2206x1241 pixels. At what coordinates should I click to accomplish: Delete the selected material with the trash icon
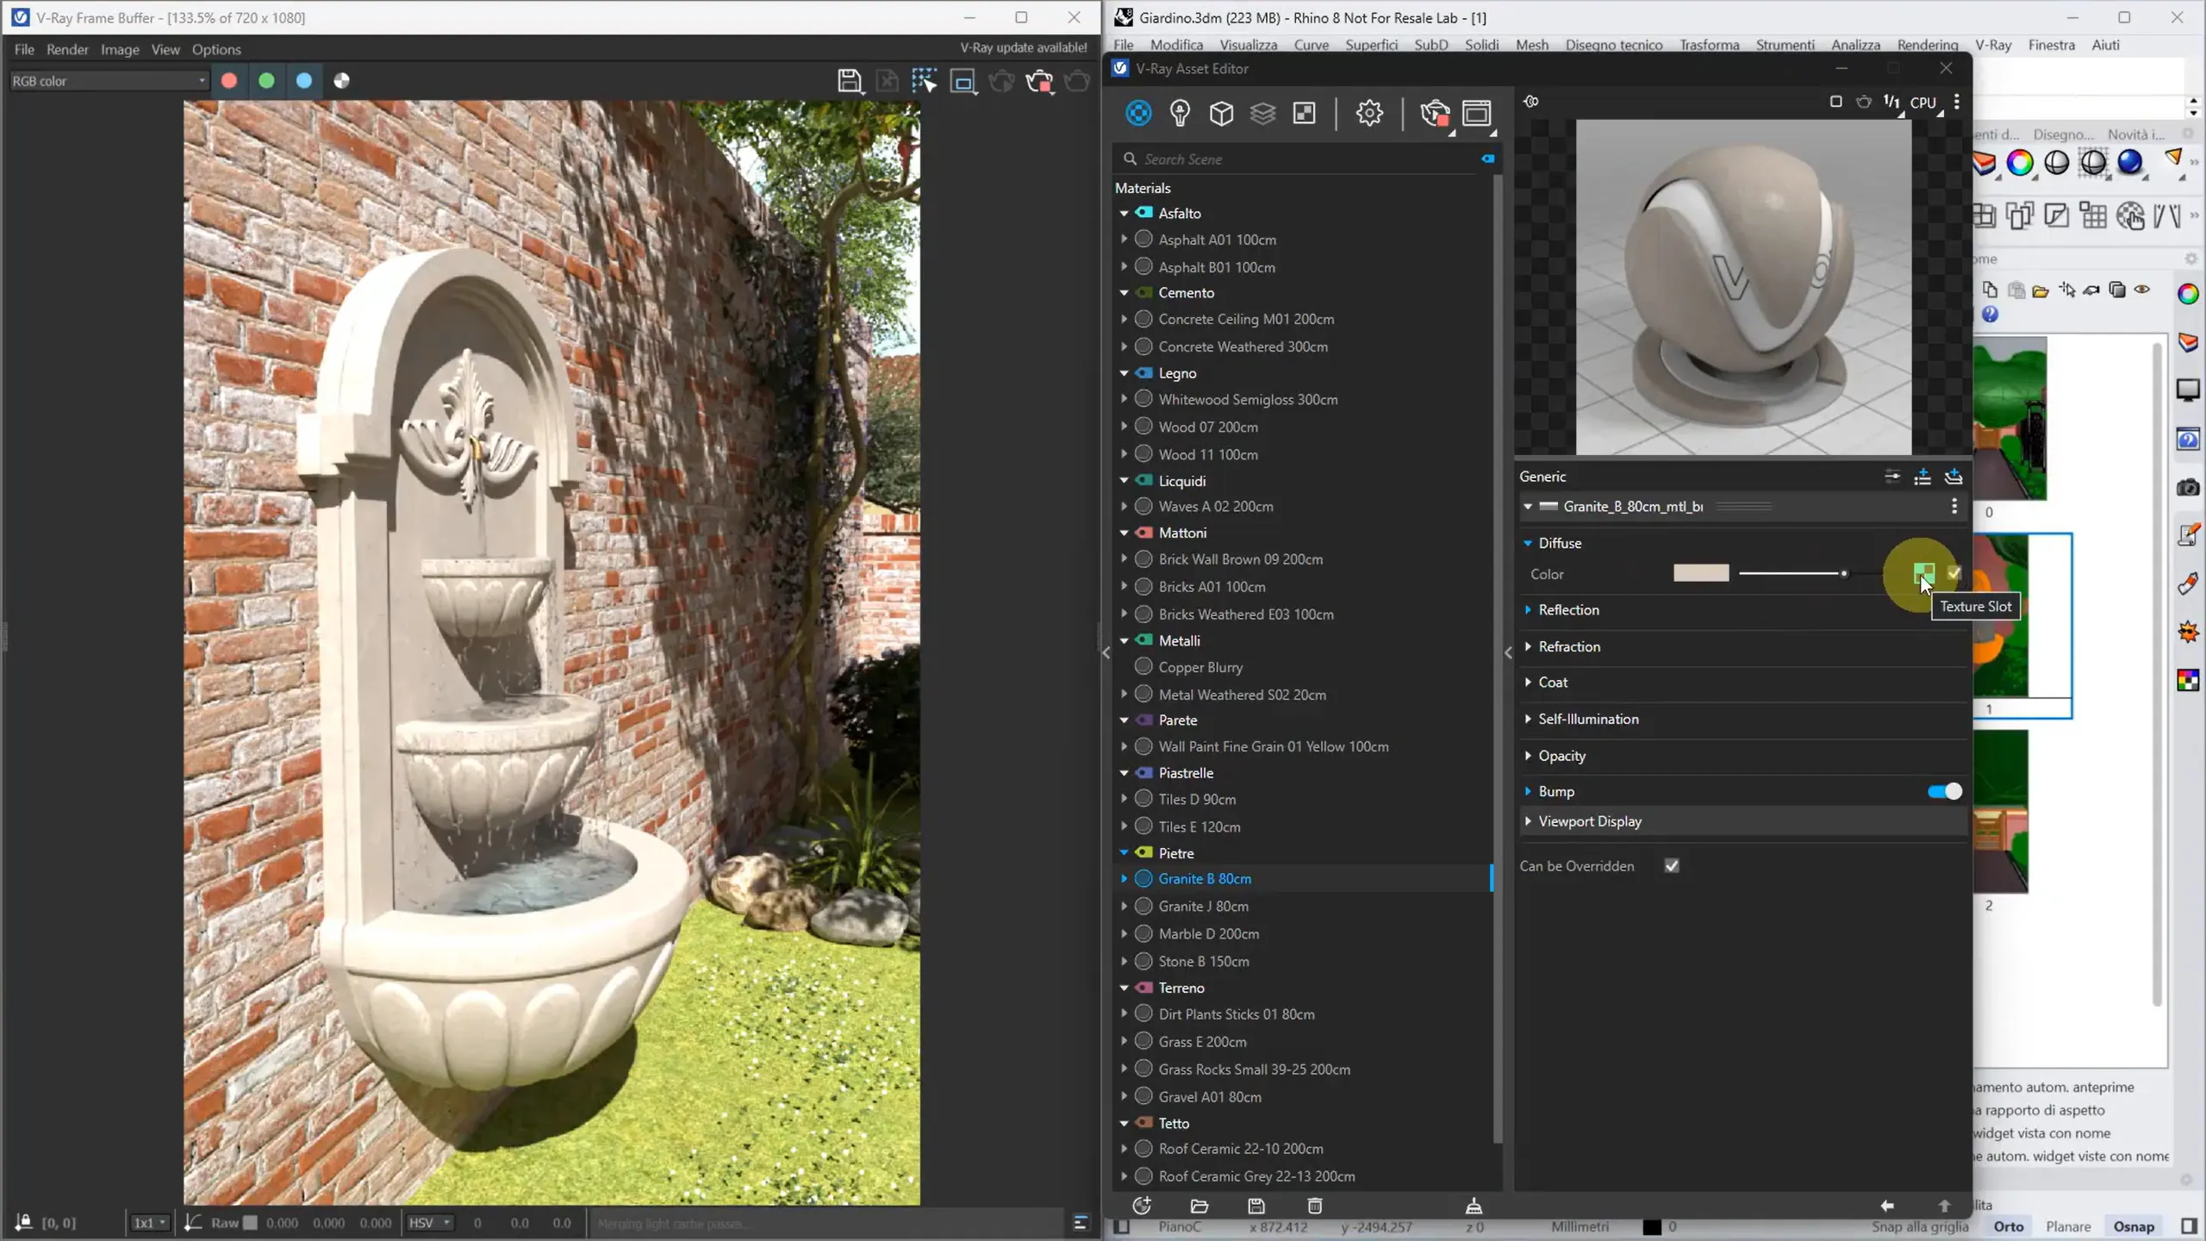pos(1314,1206)
